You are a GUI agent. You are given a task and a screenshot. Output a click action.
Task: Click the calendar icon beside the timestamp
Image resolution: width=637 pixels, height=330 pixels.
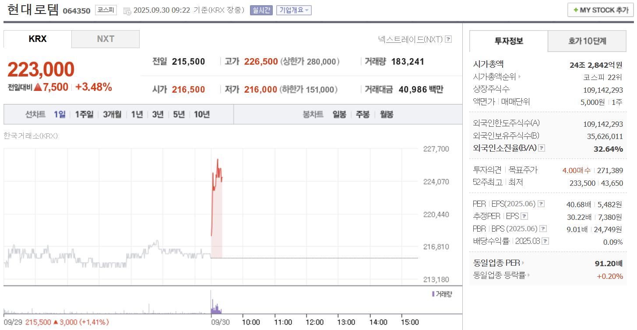[x=128, y=10]
